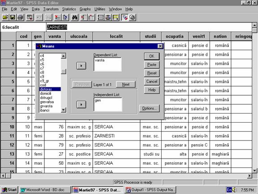The image size is (258, 194).
Task: Switch to Microsoft Word BD.doc taskbar button
Action: (x=45, y=190)
